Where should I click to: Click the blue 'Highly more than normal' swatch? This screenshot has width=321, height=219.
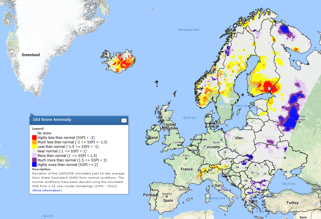34,165
